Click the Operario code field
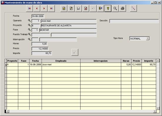The width and height of the screenshot is (162, 116). [x=36, y=21]
